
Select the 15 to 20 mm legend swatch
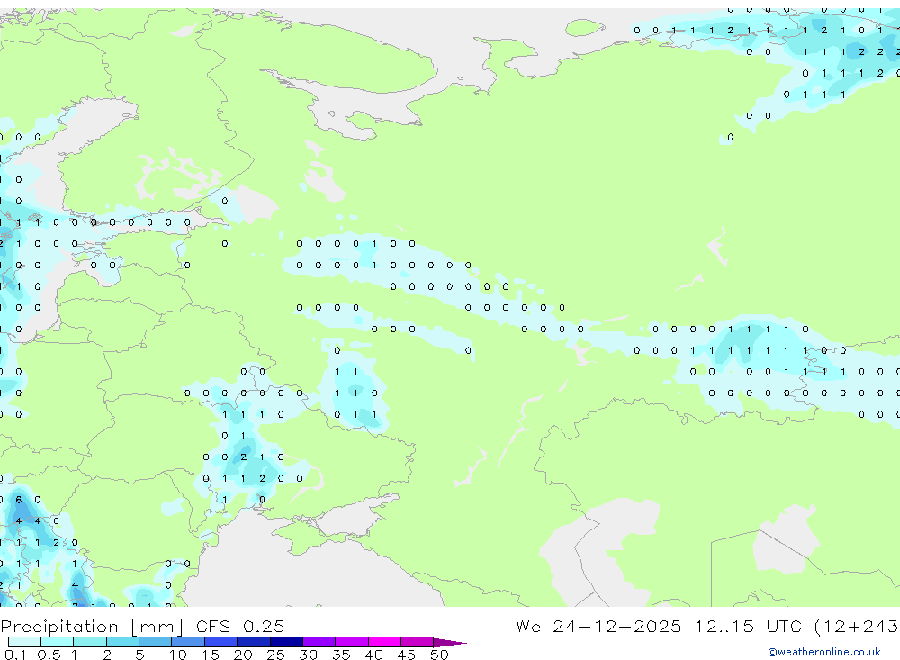pos(221,642)
